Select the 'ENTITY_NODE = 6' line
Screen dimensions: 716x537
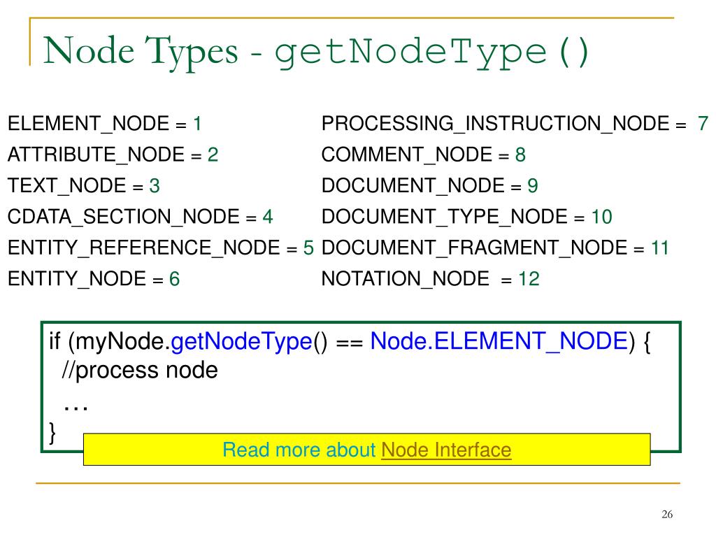click(94, 279)
